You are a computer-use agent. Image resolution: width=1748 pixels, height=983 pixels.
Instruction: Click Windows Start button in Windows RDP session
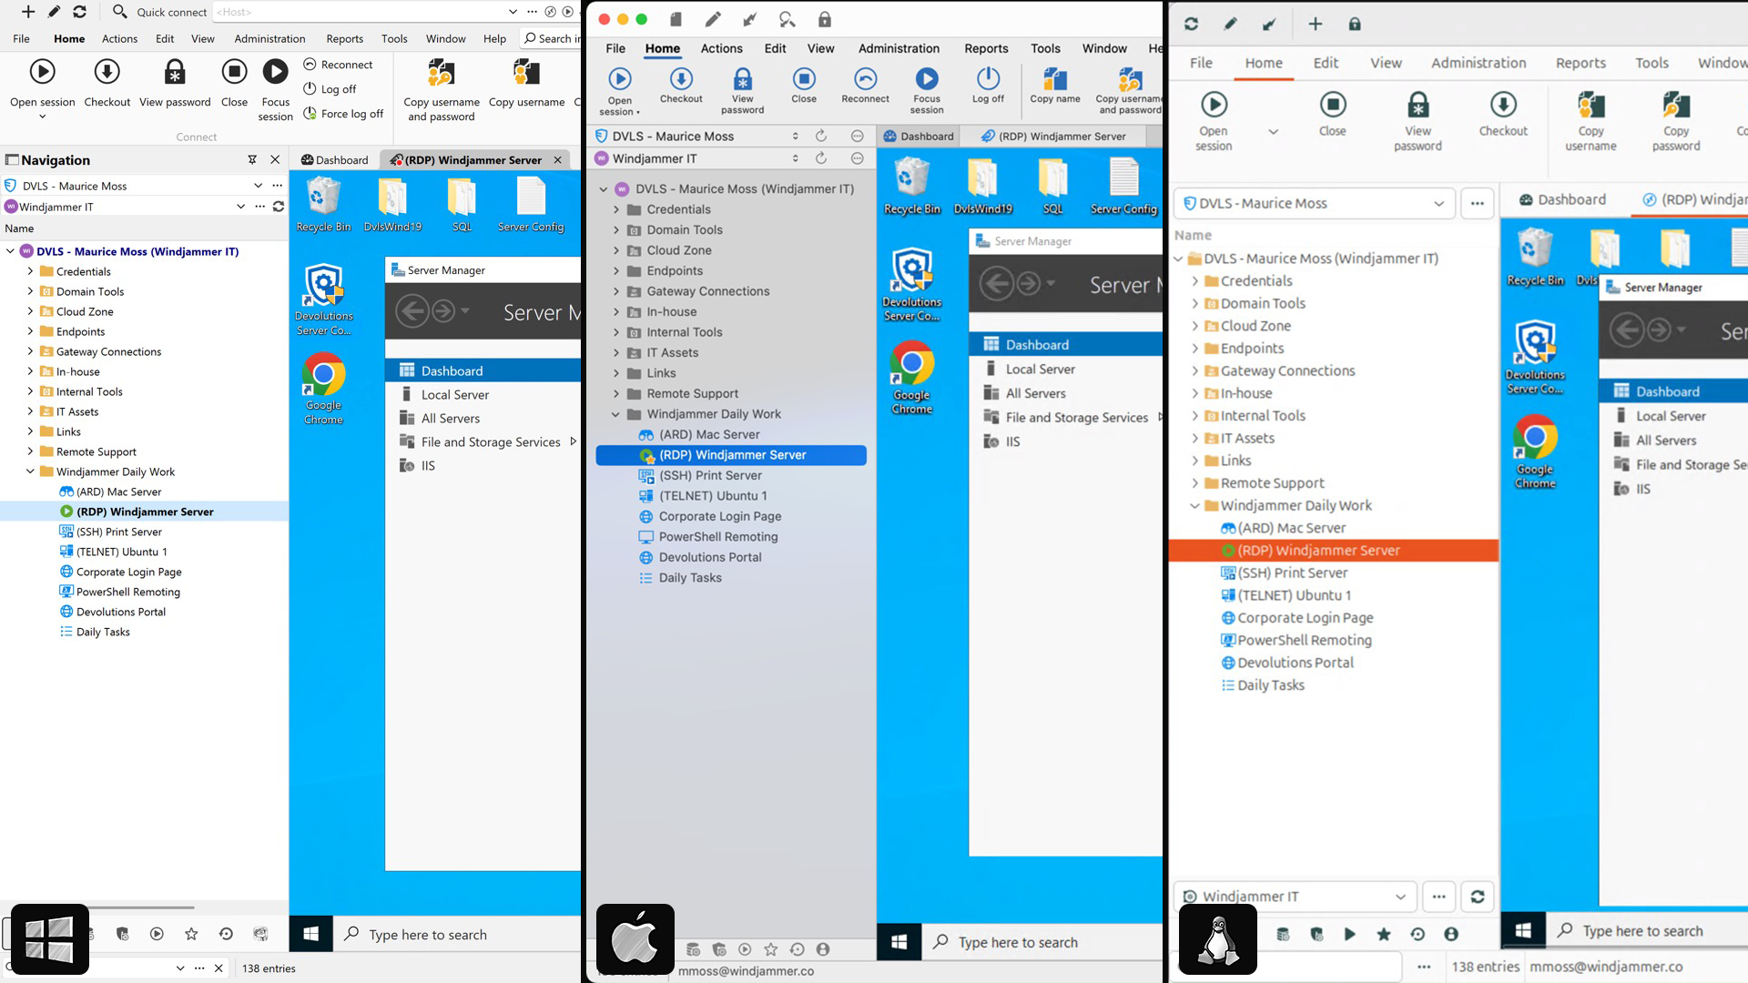(x=310, y=934)
